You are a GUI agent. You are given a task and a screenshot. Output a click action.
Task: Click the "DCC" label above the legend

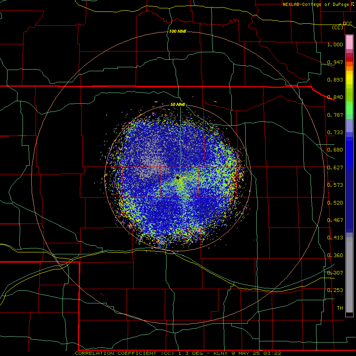[x=347, y=24]
